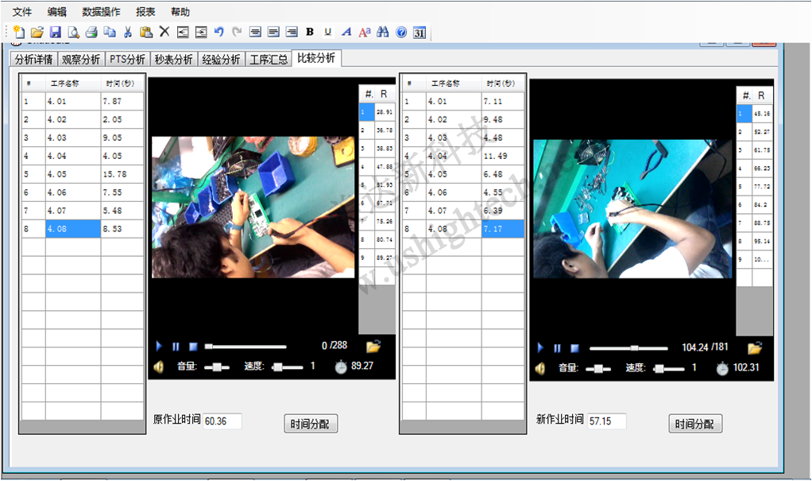This screenshot has width=812, height=481.
Task: Mute left video using the speaker icon
Action: coord(159,367)
